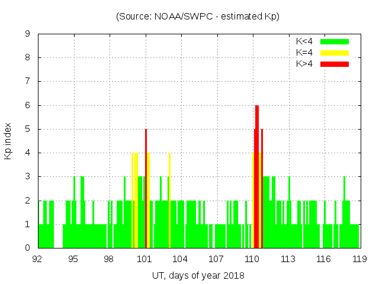Screen dimensions: 379x284
Task: Click the "Kp index" vertical axis label
Action: click(8, 141)
